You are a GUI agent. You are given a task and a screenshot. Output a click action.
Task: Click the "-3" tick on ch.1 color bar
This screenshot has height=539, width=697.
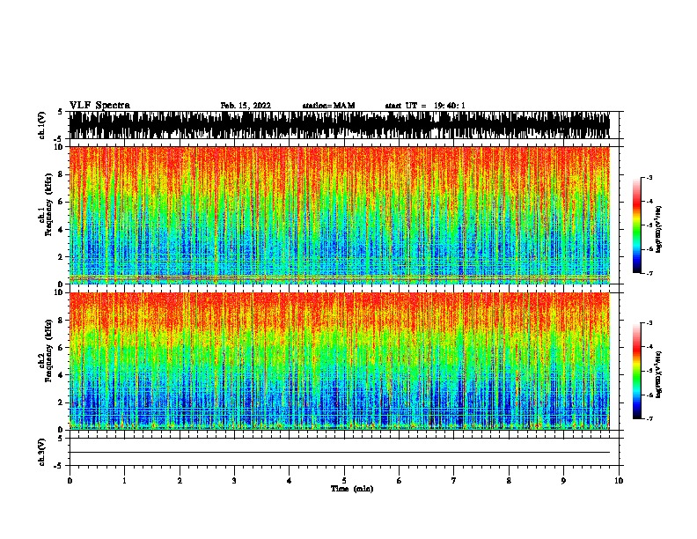click(x=649, y=177)
